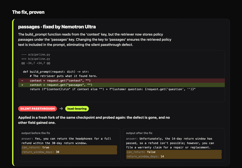Viewport: 242px width, 168px height.
Task: Click the return statement line in the diff
Action: tap(113, 89)
